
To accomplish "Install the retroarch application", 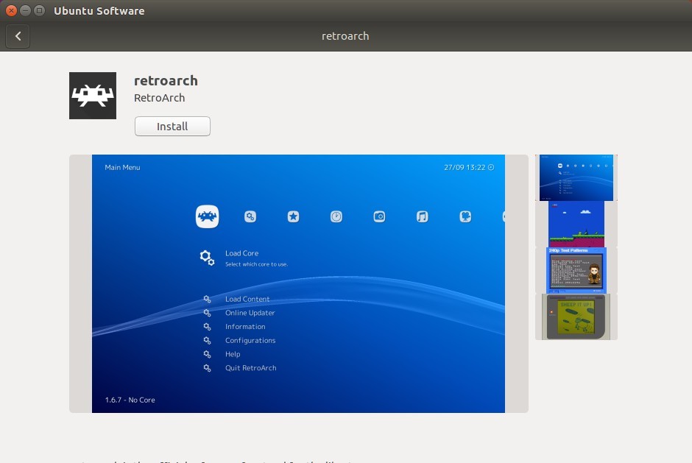I will 172,126.
